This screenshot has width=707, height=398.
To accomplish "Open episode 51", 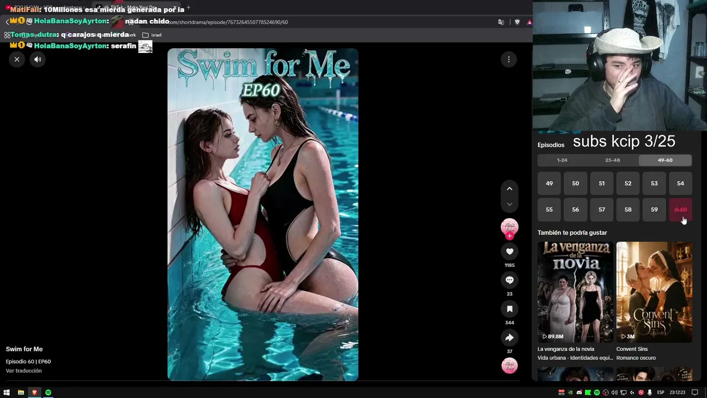I will coord(602,184).
